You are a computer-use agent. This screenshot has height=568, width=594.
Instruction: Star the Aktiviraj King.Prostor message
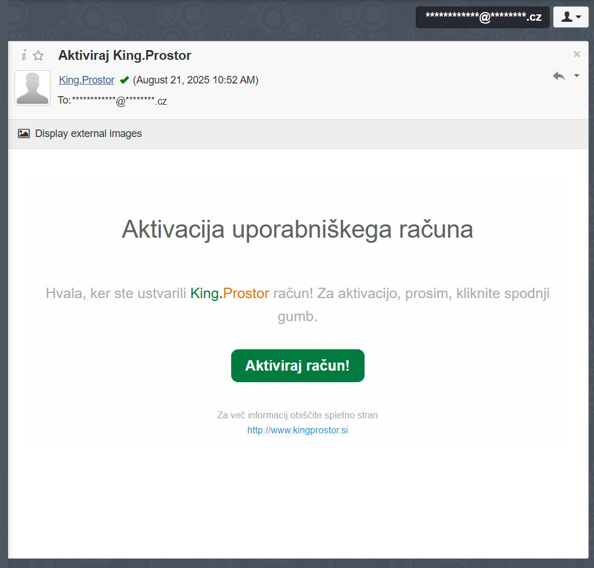[x=39, y=56]
